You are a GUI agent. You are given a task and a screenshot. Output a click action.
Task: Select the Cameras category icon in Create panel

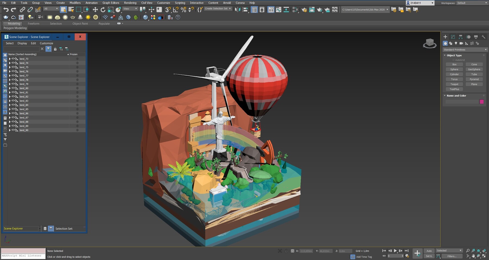[461, 43]
